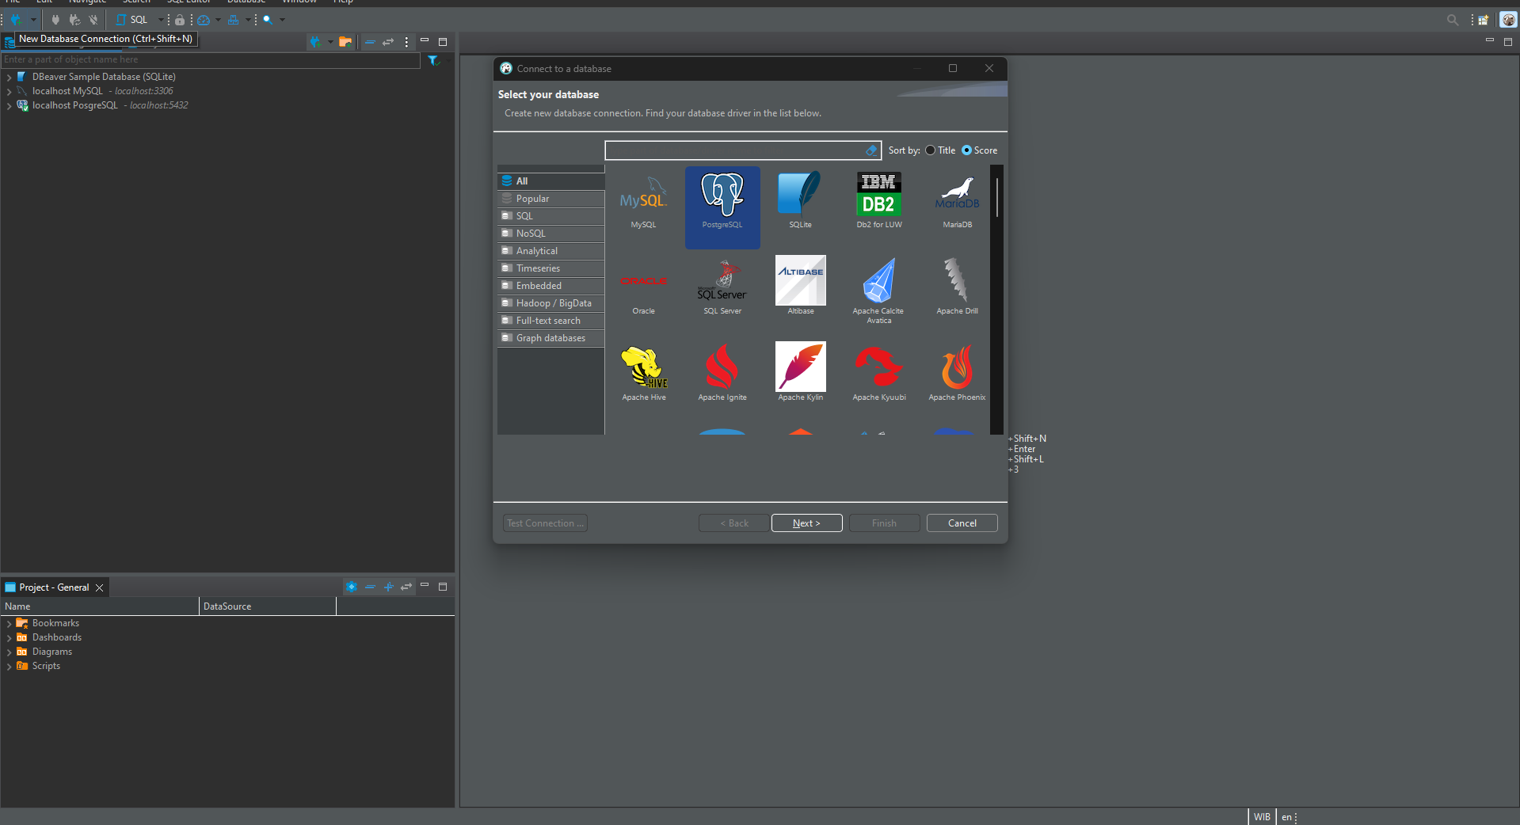The height and width of the screenshot is (825, 1520).
Task: Open dropdown arrow beside the dashboard gauge icon
Action: 218,20
